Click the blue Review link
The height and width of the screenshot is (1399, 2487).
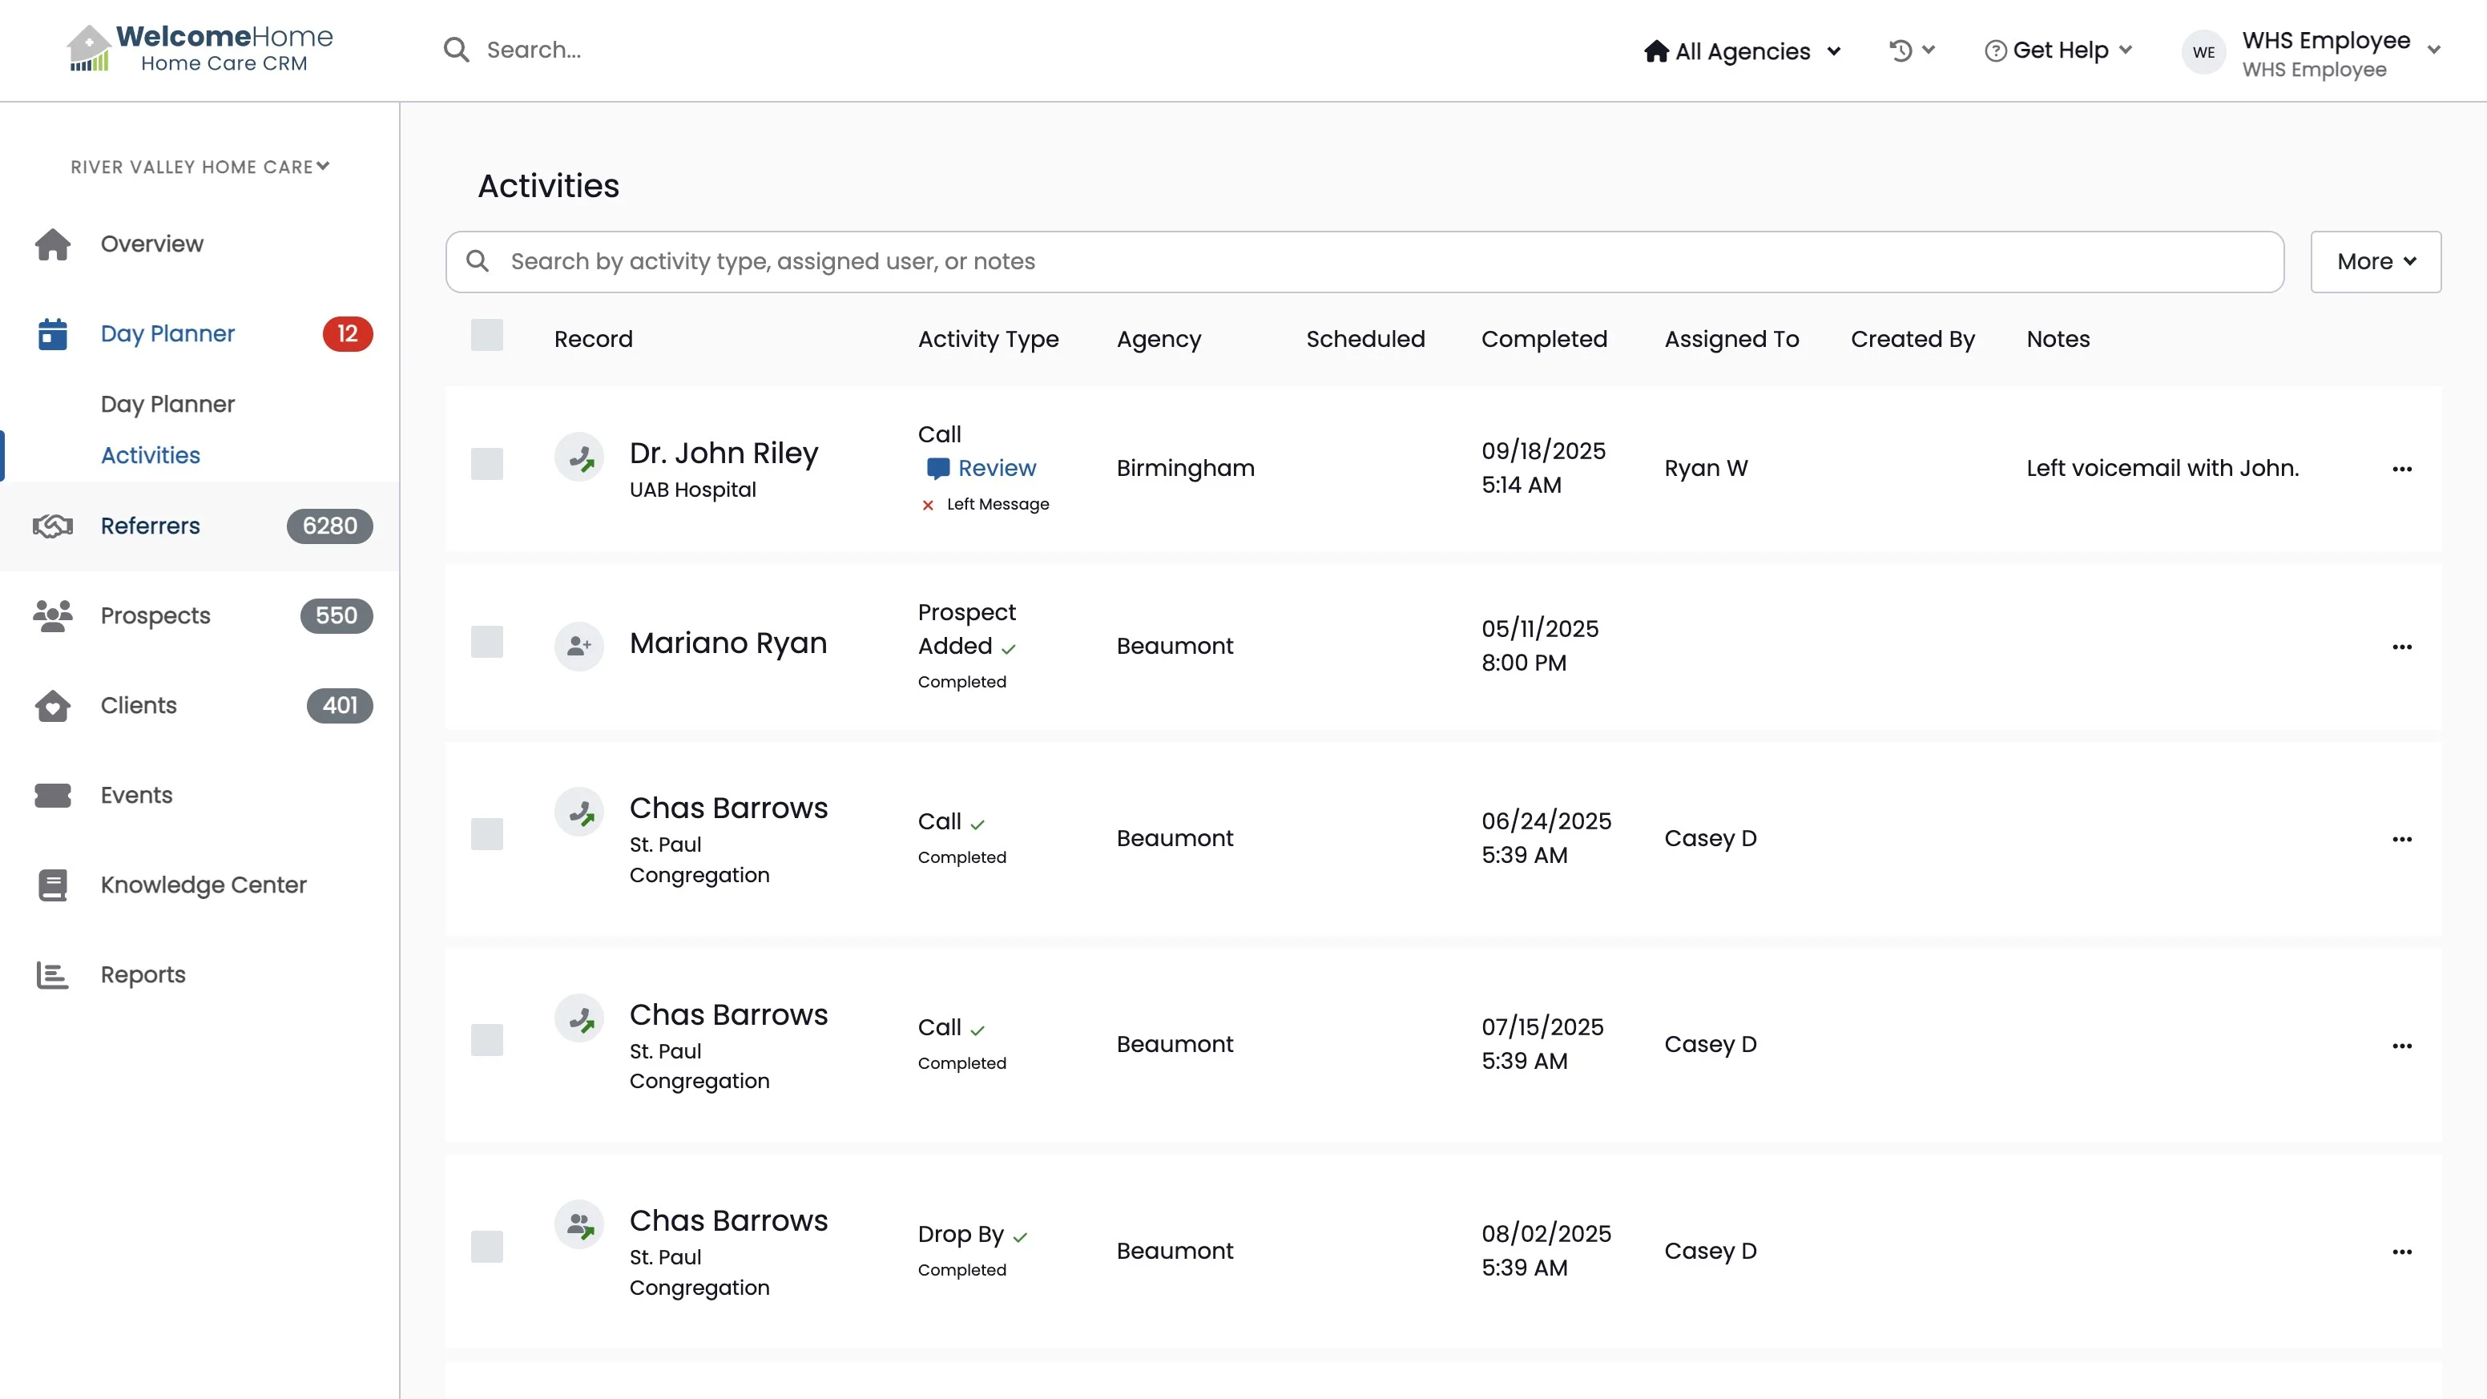[x=997, y=468]
